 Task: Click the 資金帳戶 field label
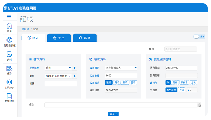[34, 68]
